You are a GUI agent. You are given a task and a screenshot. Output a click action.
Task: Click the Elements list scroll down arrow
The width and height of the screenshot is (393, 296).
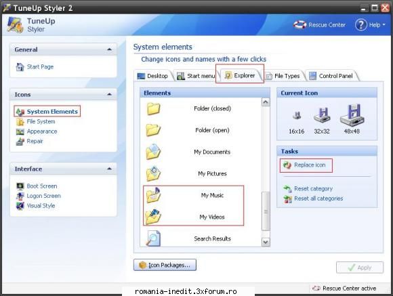[266, 242]
